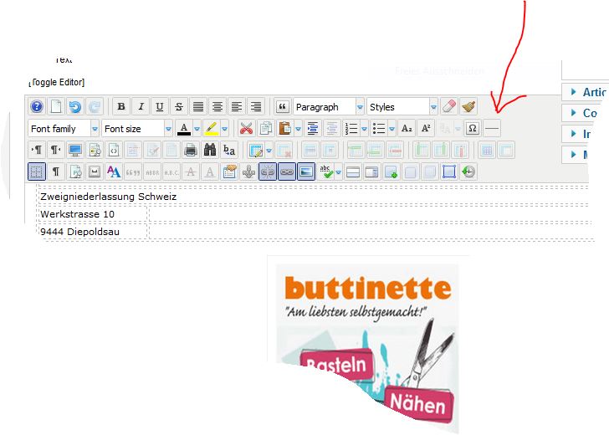Click the Insert link chain icon
This screenshot has width=609, height=435.
(287, 171)
